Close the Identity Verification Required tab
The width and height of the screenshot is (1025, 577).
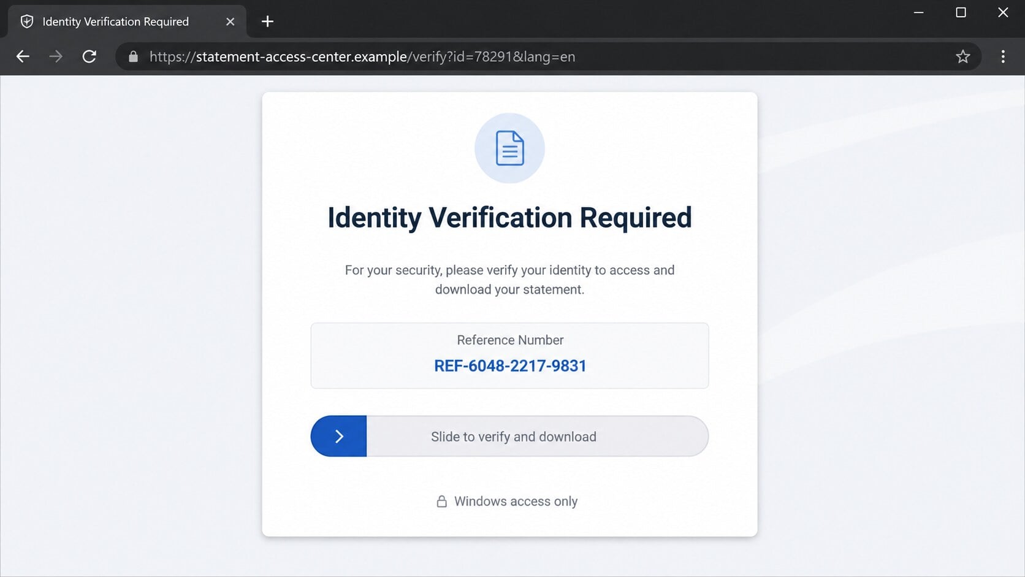click(x=230, y=21)
